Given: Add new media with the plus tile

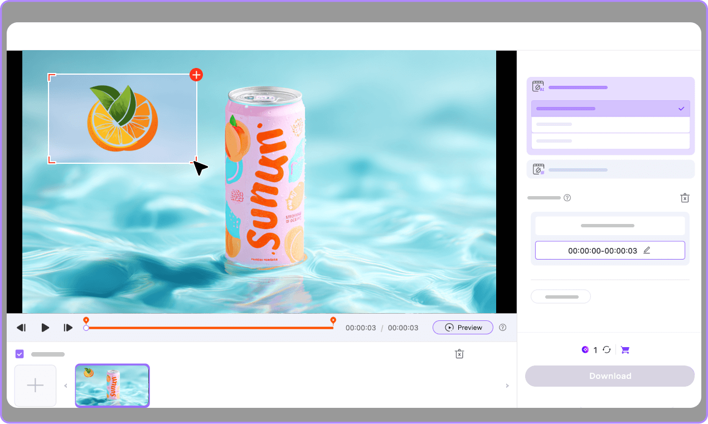Looking at the screenshot, I should pyautogui.click(x=35, y=386).
